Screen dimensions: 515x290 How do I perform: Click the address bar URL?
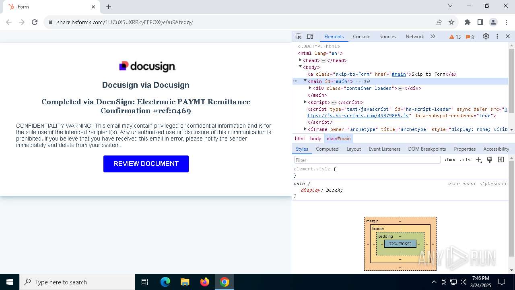coord(125,22)
